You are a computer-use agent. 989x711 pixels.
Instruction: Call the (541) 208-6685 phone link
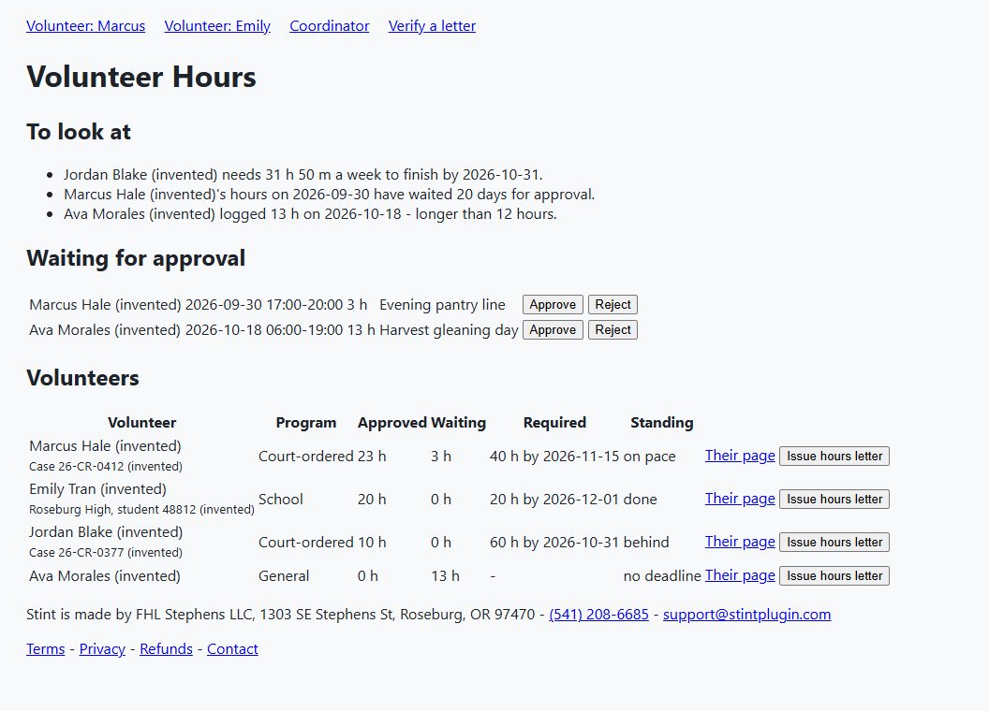click(x=598, y=615)
